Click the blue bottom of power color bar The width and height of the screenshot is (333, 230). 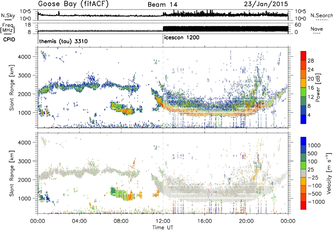[303, 119]
